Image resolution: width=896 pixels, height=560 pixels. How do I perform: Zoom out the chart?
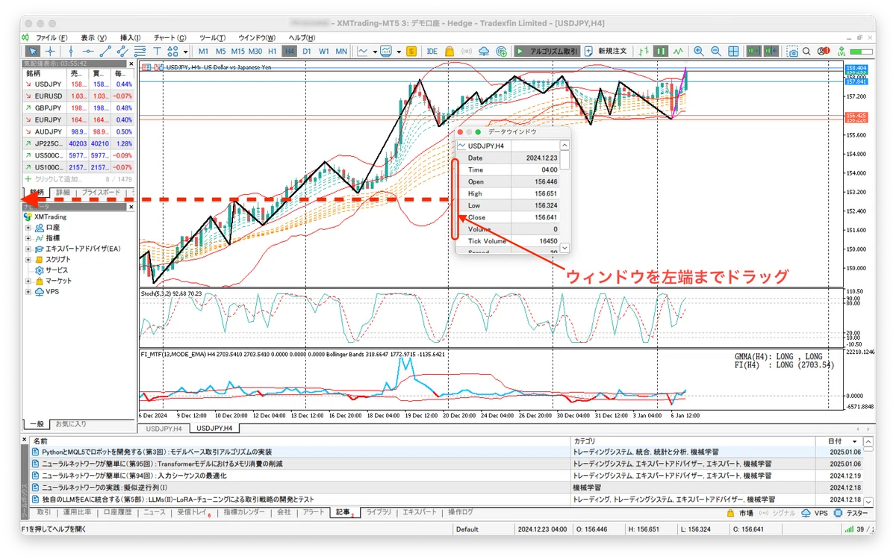[x=715, y=51]
